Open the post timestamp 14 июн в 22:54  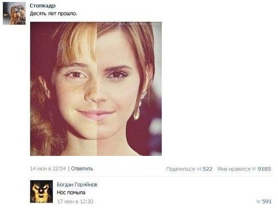48,169
